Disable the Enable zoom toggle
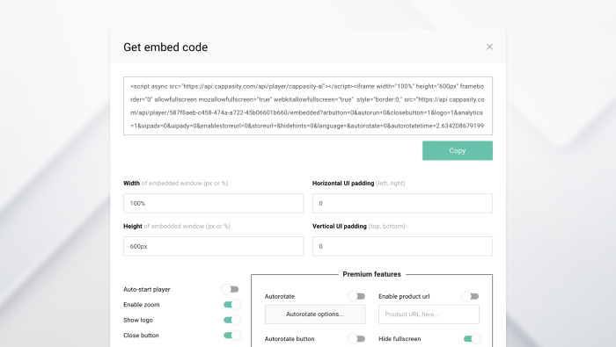The image size is (616, 347). pos(231,305)
